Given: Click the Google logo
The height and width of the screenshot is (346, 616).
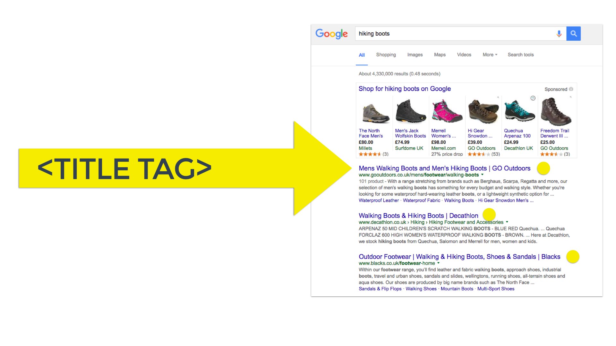Looking at the screenshot, I should point(331,34).
